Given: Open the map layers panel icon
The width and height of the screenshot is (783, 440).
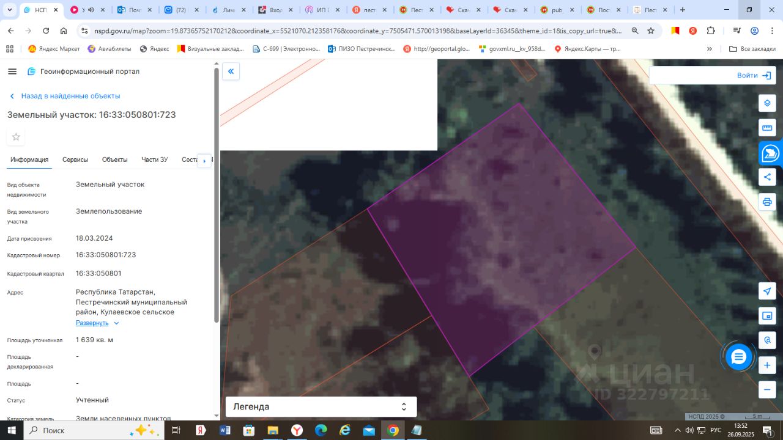Looking at the screenshot, I should coord(767,103).
